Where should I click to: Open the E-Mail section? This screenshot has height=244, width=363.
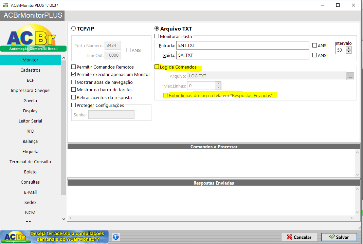[x=30, y=192]
